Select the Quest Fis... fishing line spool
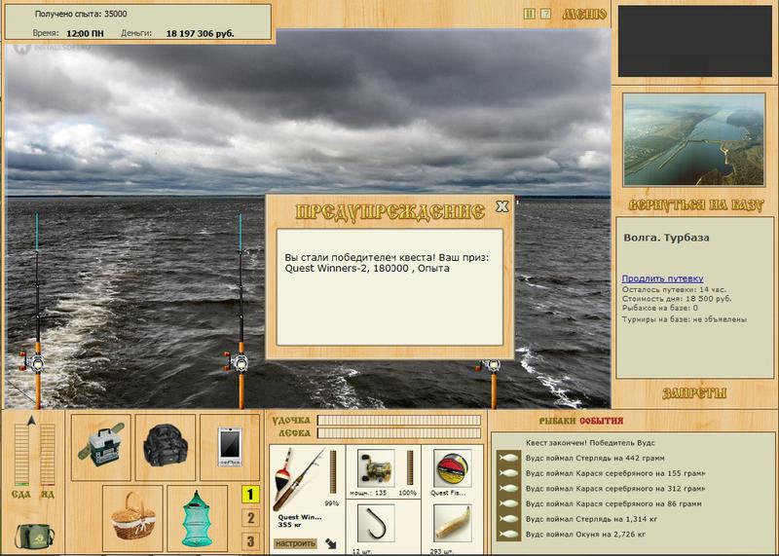The height and width of the screenshot is (556, 779). (x=452, y=468)
